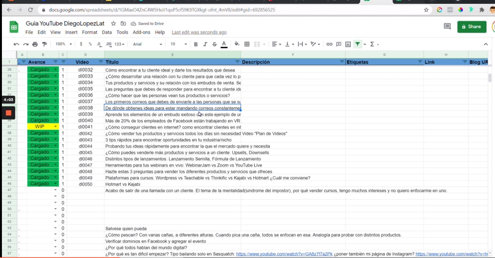Click the Move to folder icon

pyautogui.click(x=123, y=24)
